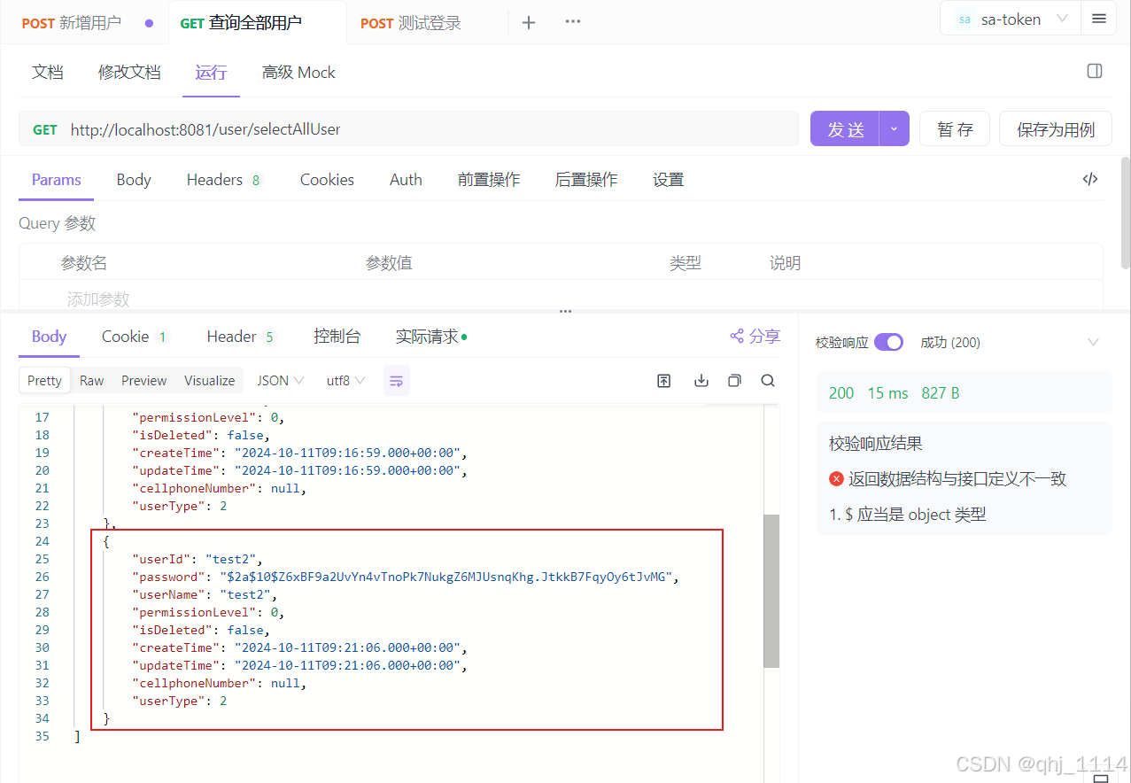1131x783 pixels.
Task: Search within the response body
Action: click(768, 381)
